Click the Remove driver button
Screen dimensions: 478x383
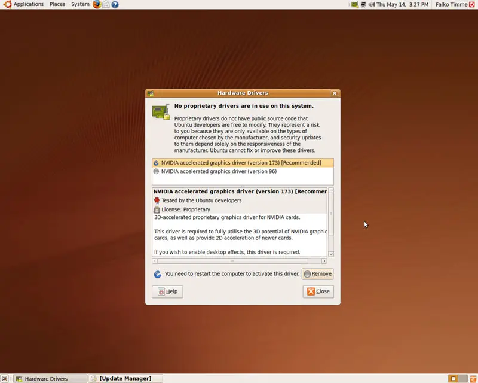(318, 274)
